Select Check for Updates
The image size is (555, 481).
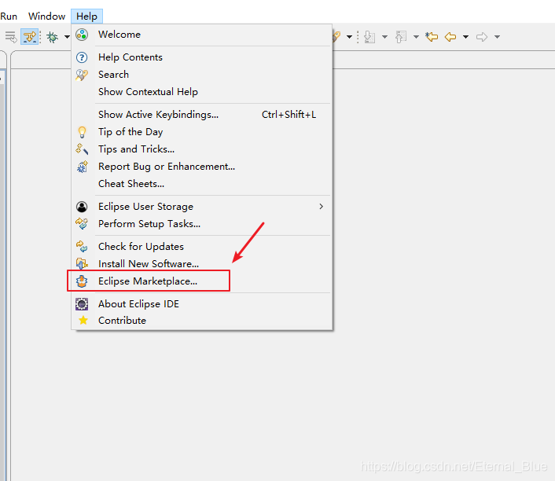coord(202,247)
